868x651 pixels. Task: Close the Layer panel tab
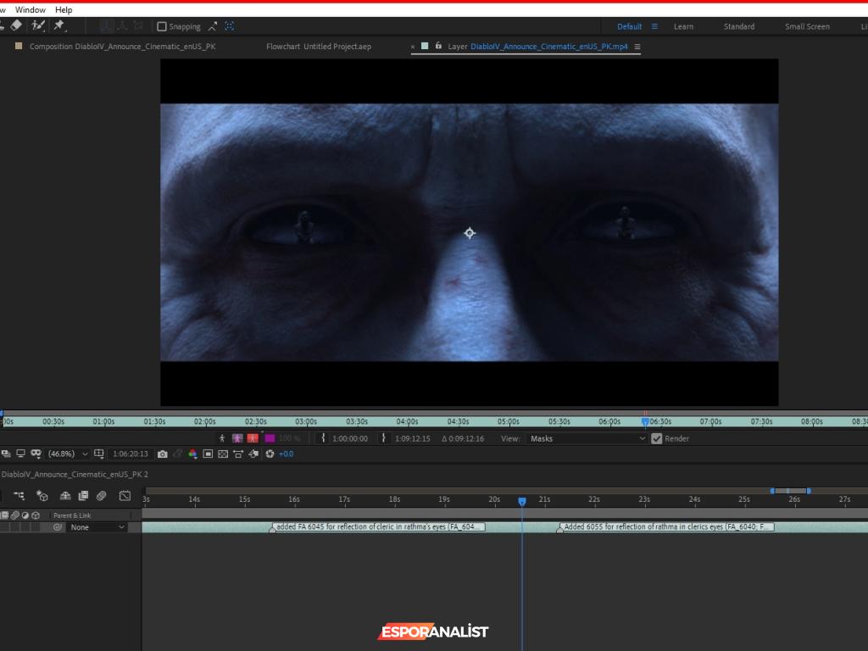pyautogui.click(x=413, y=47)
